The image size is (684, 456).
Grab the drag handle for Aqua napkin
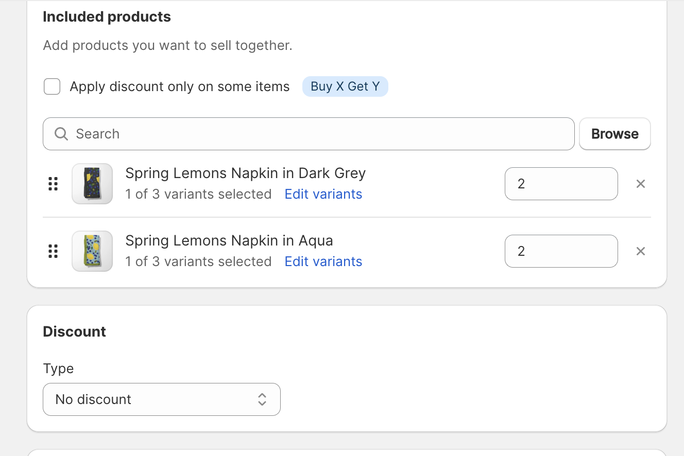point(53,251)
